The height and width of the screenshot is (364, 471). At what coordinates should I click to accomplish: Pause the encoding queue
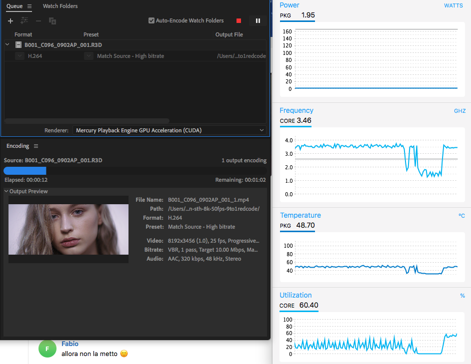pyautogui.click(x=257, y=20)
